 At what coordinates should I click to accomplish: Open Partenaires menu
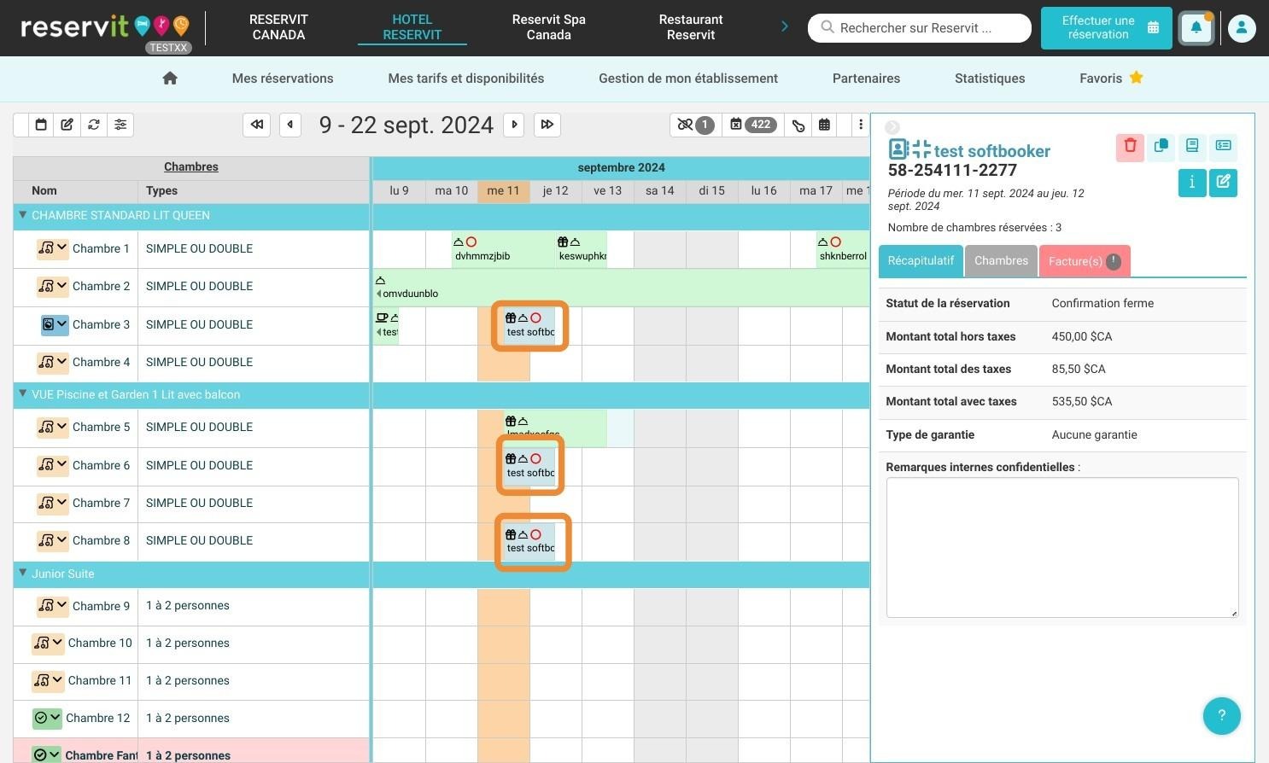[x=866, y=79]
